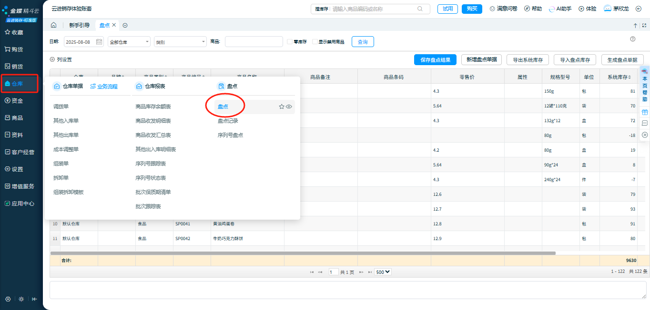The height and width of the screenshot is (310, 650).
Task: Click the bottom-left settings gear icon
Action: tap(8, 299)
